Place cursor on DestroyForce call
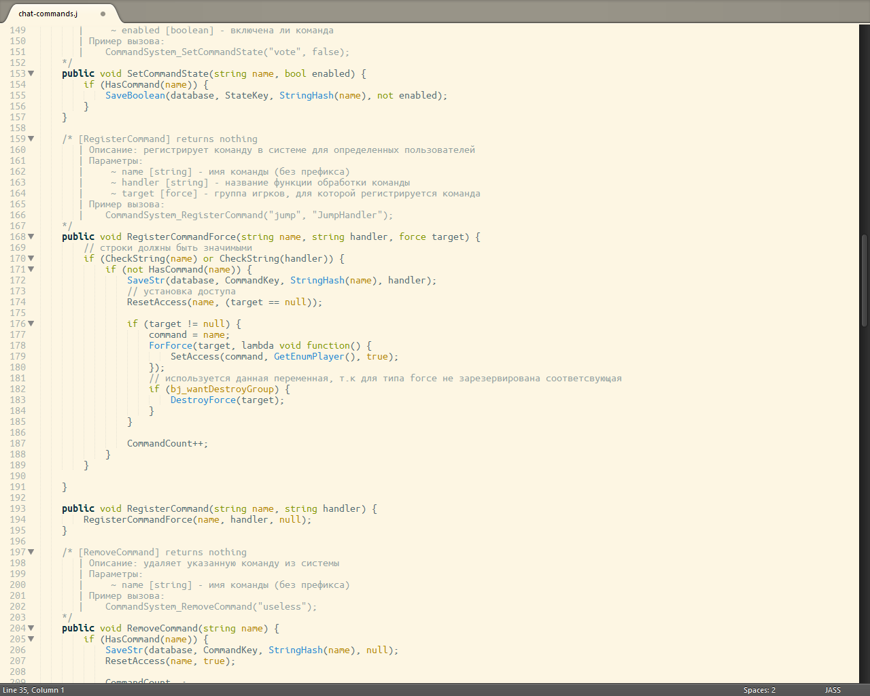Screen dimensions: 870x696 tap(203, 400)
